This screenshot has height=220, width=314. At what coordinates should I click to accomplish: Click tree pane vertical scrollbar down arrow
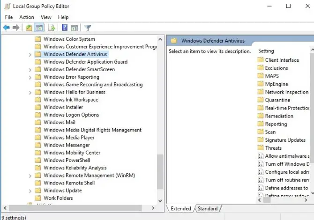tap(160, 201)
